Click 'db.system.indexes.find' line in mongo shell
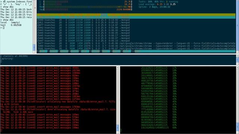The height and width of the screenshot is (134, 239). [16, 1]
